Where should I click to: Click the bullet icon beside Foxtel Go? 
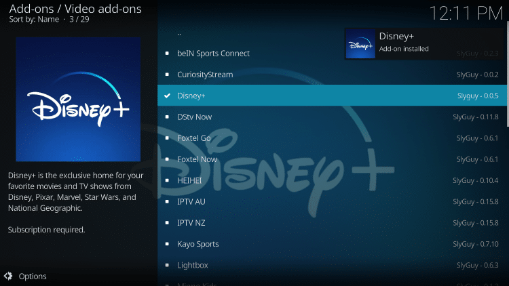167,138
